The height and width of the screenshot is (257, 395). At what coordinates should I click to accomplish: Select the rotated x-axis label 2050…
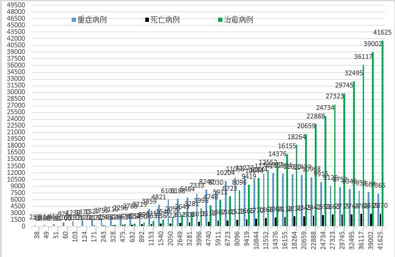pos(170,237)
